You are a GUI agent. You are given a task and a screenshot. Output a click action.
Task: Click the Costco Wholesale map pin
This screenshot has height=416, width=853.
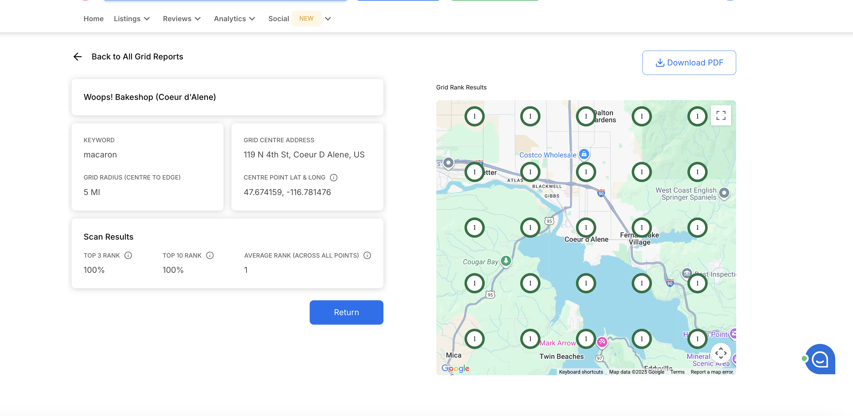(584, 154)
